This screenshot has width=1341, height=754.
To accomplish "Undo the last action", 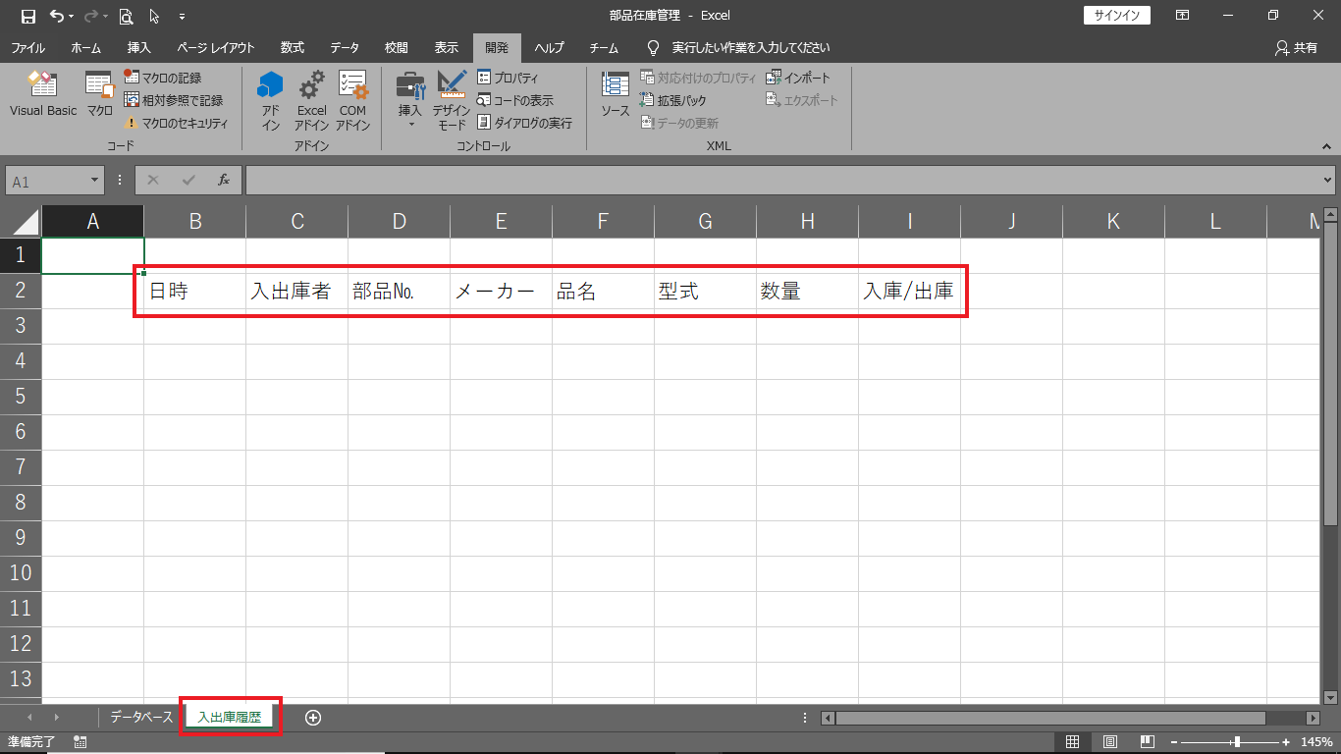I will tap(56, 16).
